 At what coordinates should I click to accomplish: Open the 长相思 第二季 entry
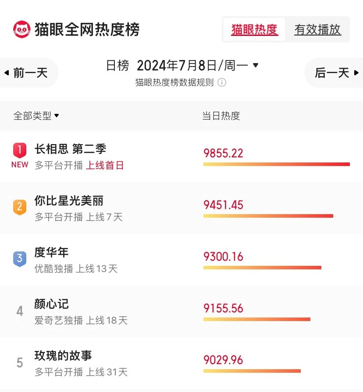(x=70, y=149)
